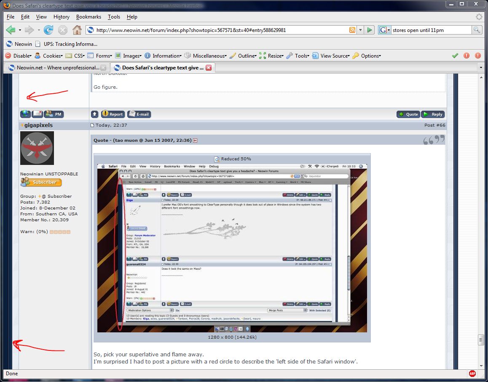Expand the address bar URL dropdown

[360, 30]
